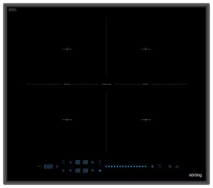
Task: Select the front-left zone selector icon
Action: point(71,171)
